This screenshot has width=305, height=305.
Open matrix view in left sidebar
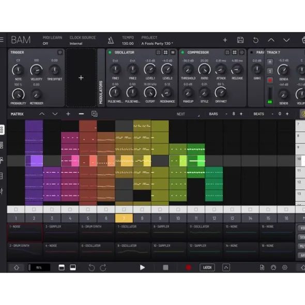(2, 130)
